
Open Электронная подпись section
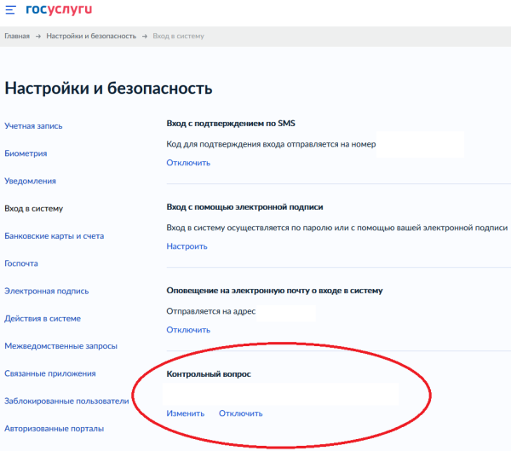46,291
